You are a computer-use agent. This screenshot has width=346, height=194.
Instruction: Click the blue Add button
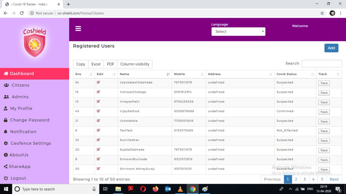point(331,48)
